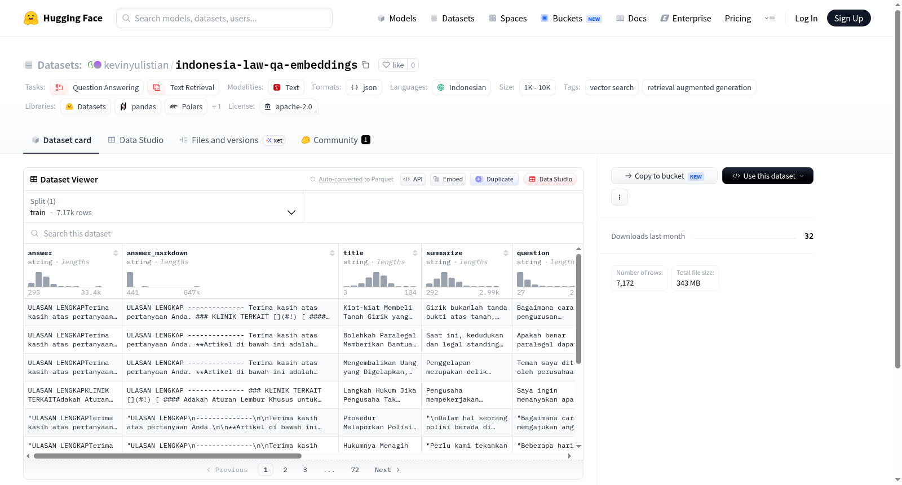Open Enterprise in the top navigation
The image size is (902, 485).
point(686,18)
